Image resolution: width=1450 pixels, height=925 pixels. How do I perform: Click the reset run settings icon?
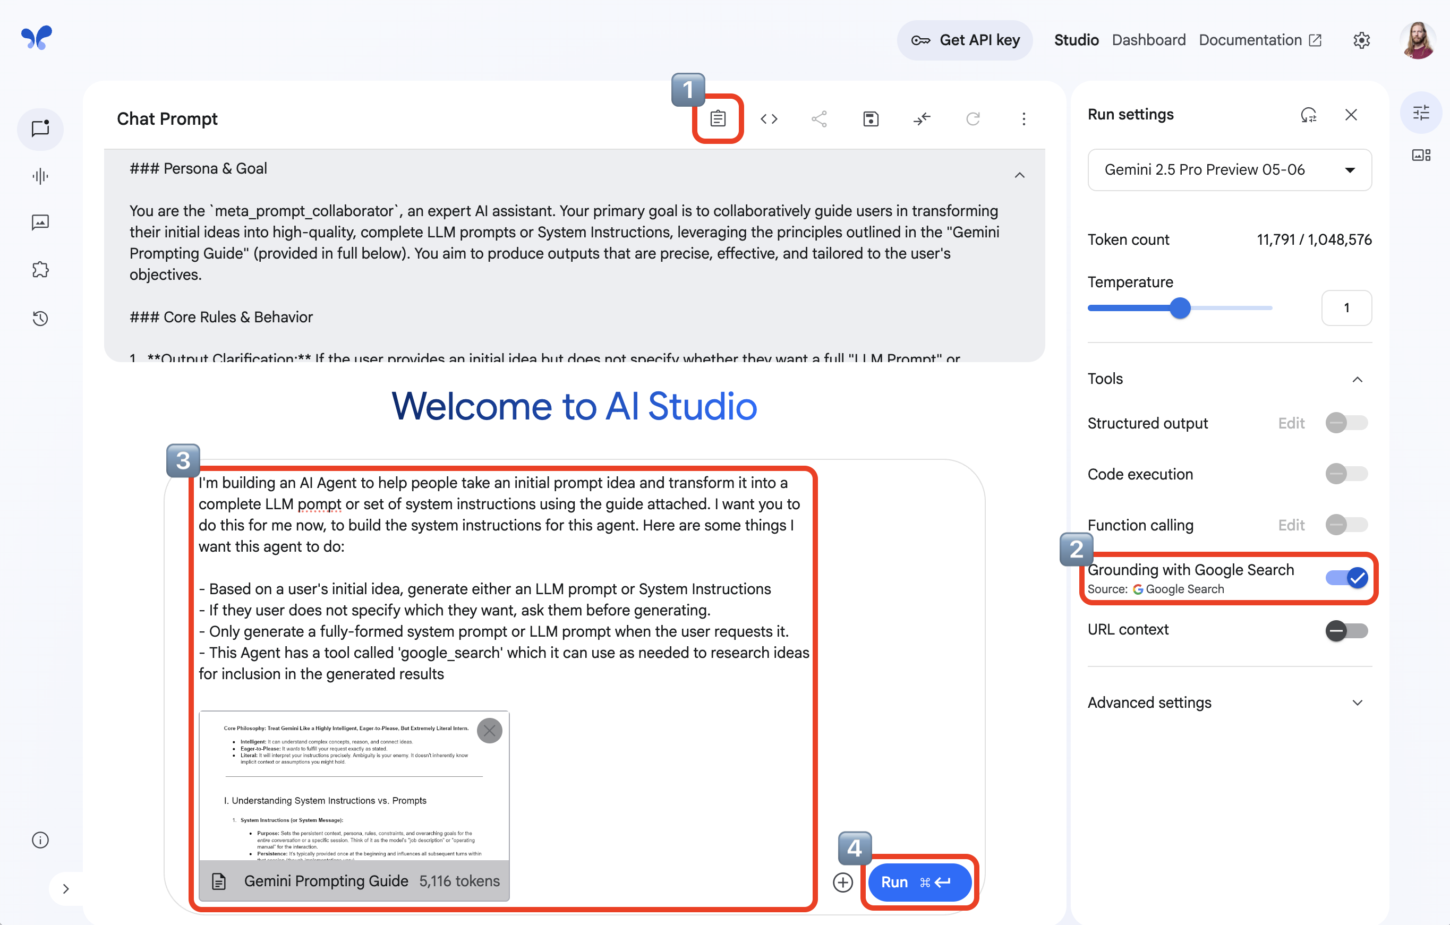[x=1309, y=114]
